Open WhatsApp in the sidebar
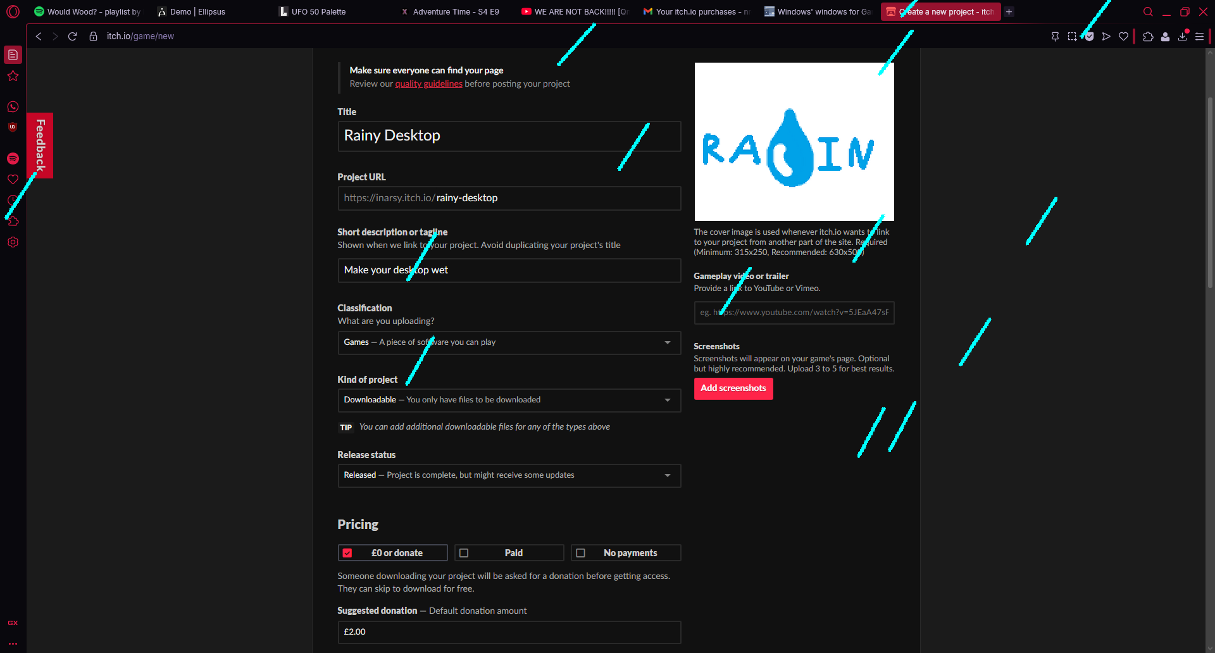 tap(13, 107)
